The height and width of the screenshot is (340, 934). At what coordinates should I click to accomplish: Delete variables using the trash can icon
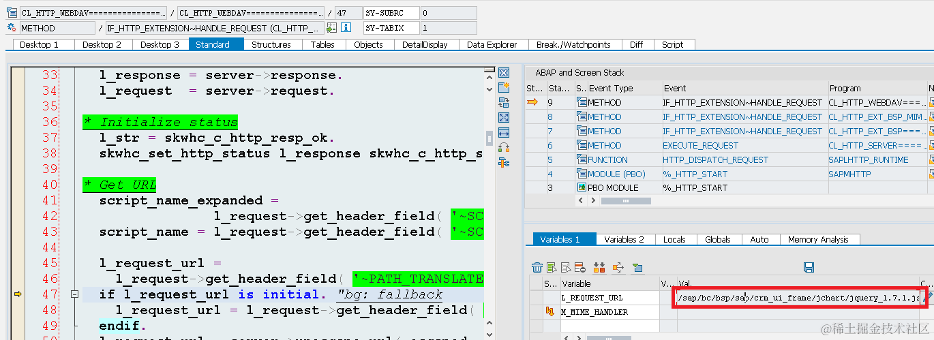(x=537, y=267)
